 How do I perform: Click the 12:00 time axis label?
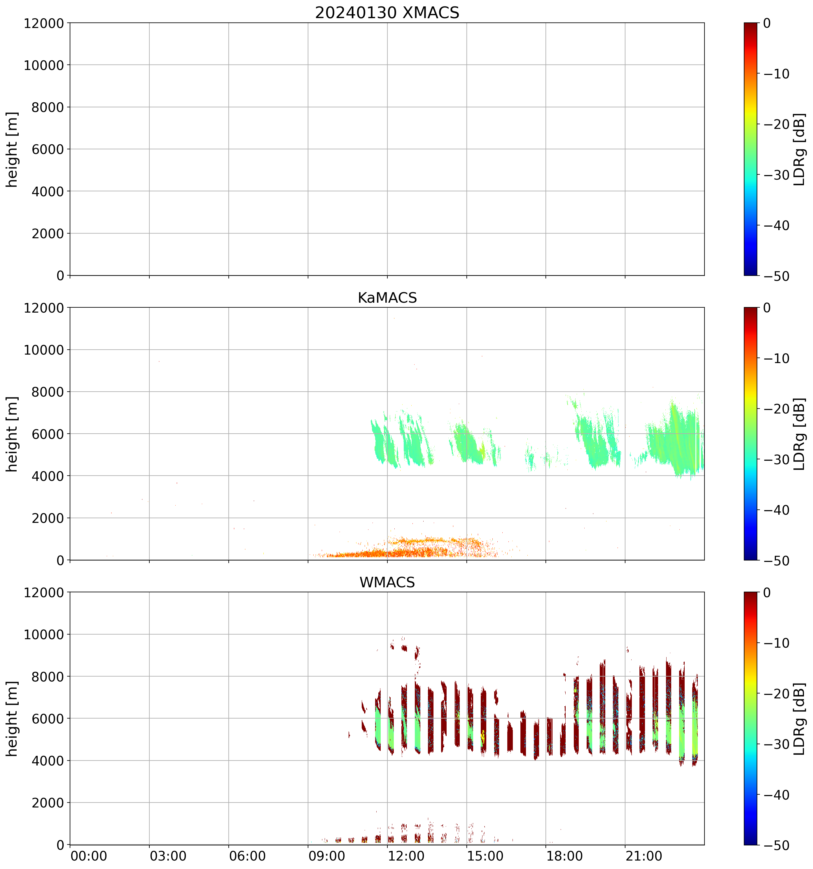(406, 856)
